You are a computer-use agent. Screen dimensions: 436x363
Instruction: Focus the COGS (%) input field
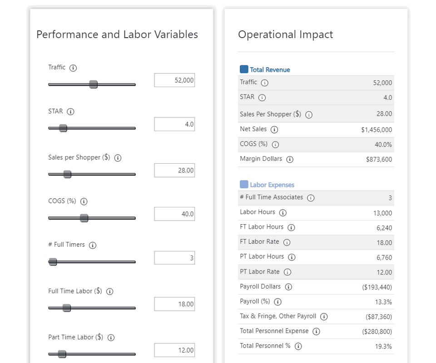(174, 214)
